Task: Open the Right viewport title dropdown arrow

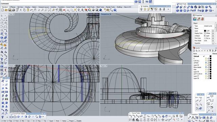Action: [x=106, y=66]
